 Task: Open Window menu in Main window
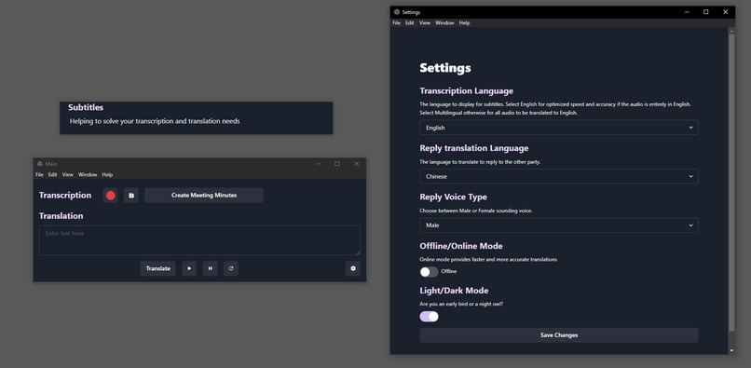pyautogui.click(x=88, y=175)
